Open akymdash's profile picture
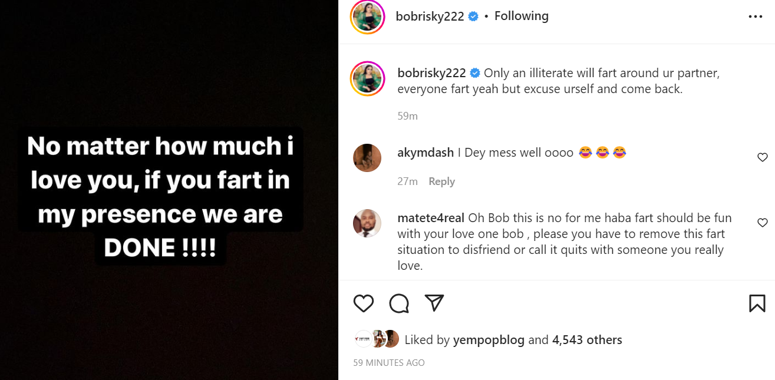The height and width of the screenshot is (380, 775). click(x=367, y=158)
